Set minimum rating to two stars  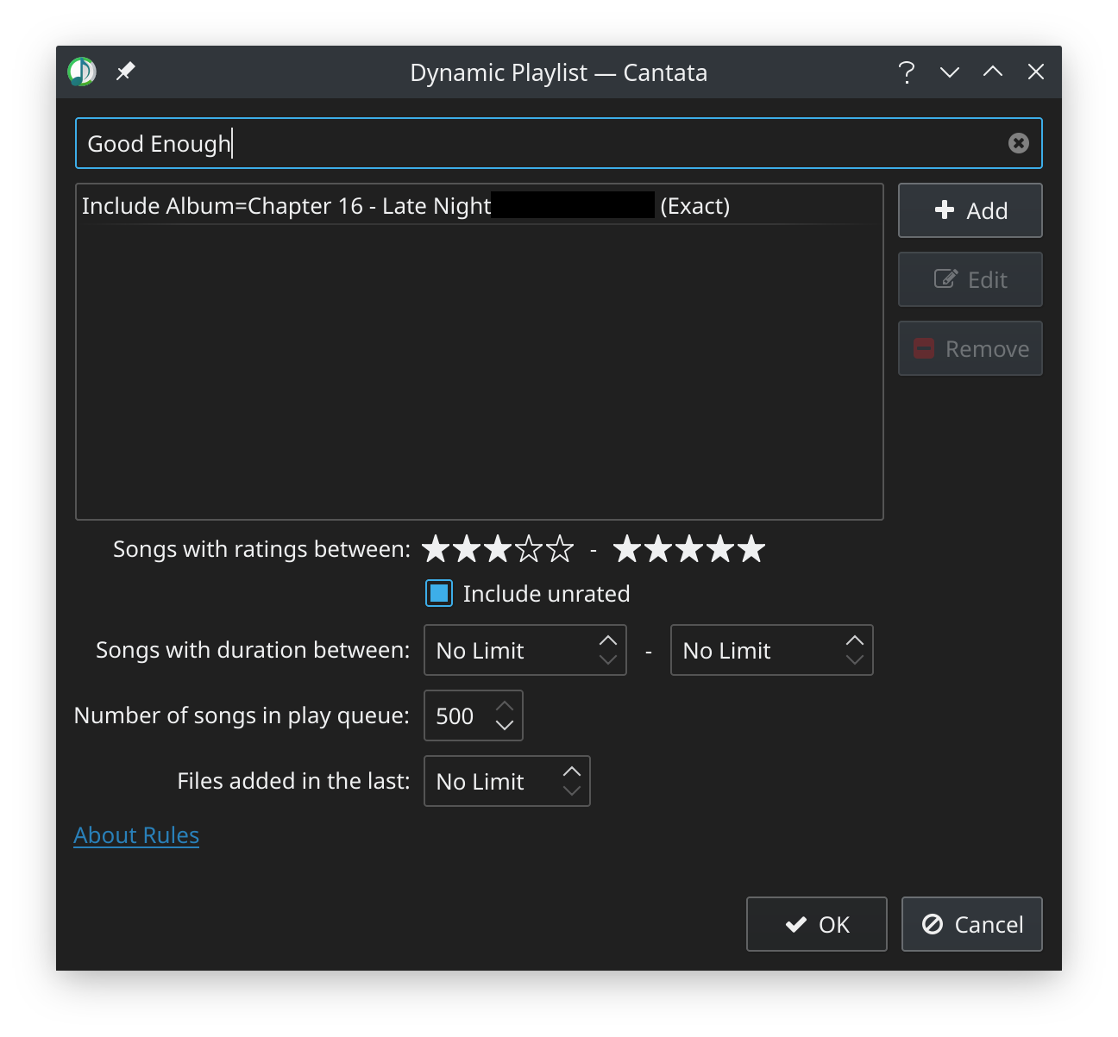pos(467,549)
